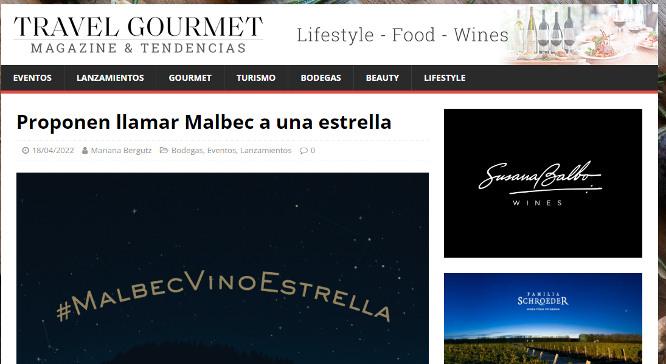Click the author person icon
Screen dimensions: 666x364
(x=85, y=151)
